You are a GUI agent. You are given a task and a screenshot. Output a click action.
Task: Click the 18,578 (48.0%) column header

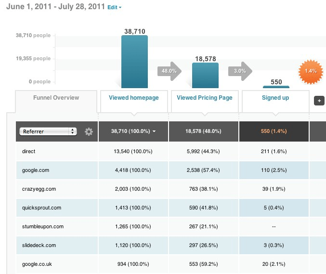[204, 131]
